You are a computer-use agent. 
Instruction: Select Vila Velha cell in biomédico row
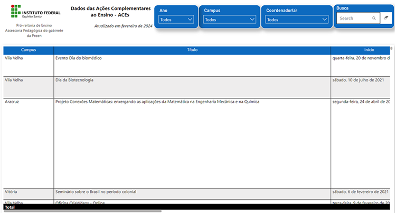click(29, 65)
